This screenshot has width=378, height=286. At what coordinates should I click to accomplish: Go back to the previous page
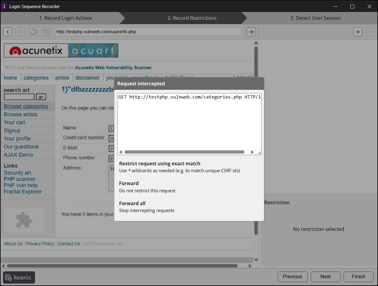[7, 32]
